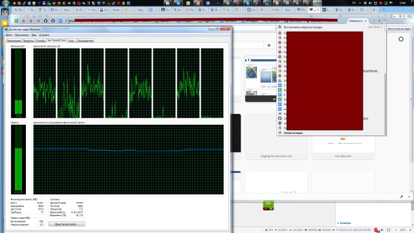Viewport: 414px width, 233px height.
Task: Switch to the Службы tab
Action: click(x=41, y=41)
